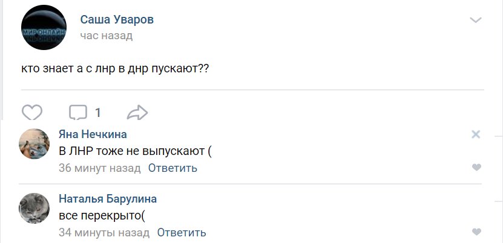The width and height of the screenshot is (503, 243).
Task: Visit Саша Уваров's profile name link
Action: coord(117,19)
